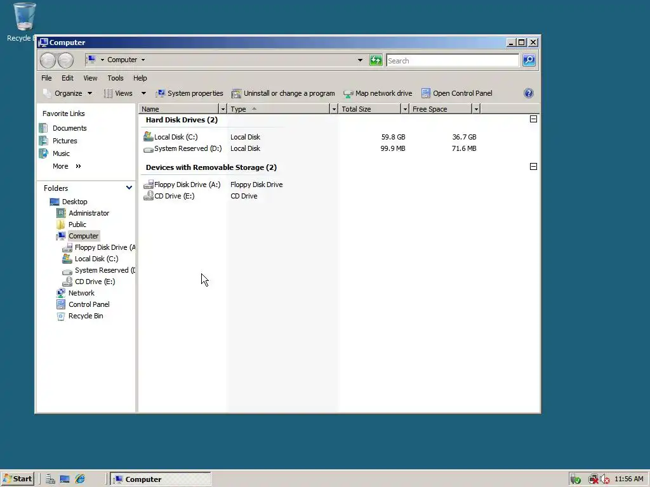650x487 pixels.
Task: Select Local Disk (C:) in Folders tree
Action: pyautogui.click(x=96, y=259)
